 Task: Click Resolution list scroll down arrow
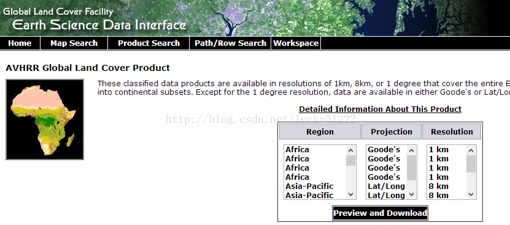pyautogui.click(x=471, y=194)
